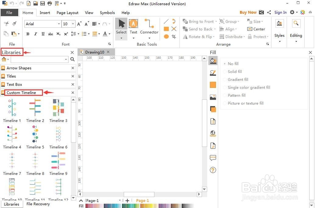Open the picture panel icon in sidebar
The width and height of the screenshot is (315, 208).
coord(213,97)
